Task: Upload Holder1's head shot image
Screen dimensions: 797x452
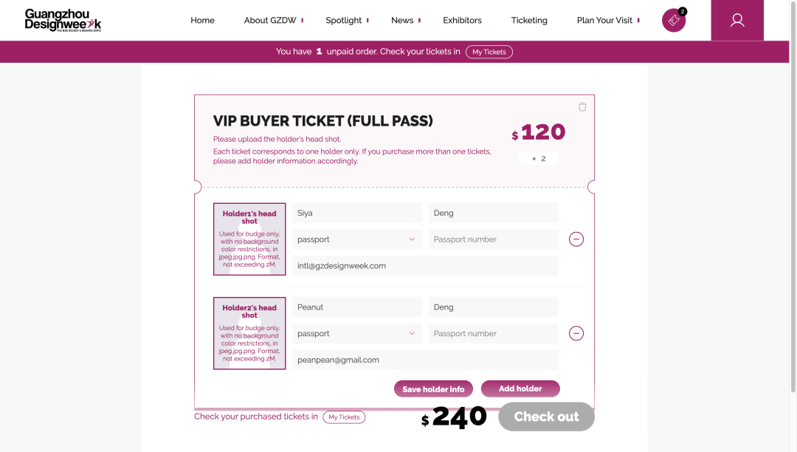Action: point(249,239)
